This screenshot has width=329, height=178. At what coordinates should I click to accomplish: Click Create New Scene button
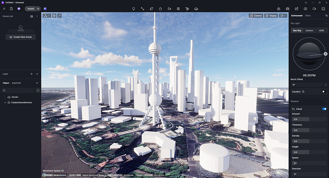(x=21, y=37)
